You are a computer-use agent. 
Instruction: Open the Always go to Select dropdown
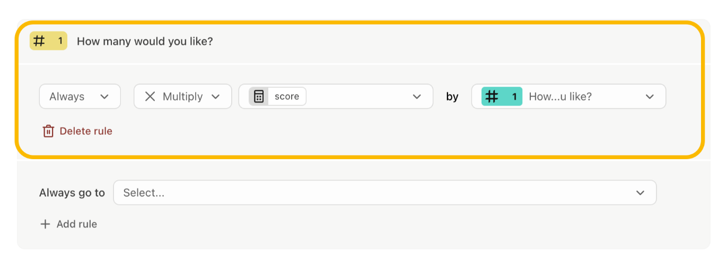(385, 193)
